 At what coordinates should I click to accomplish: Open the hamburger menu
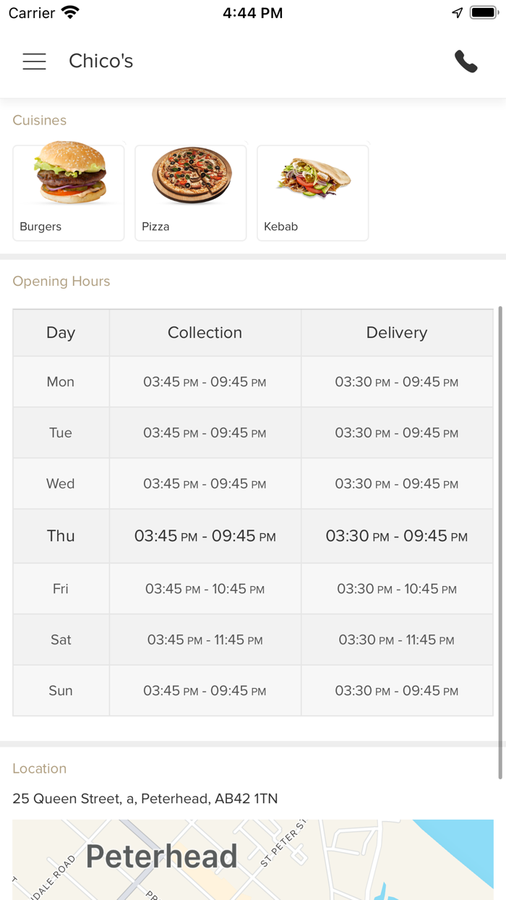34,61
